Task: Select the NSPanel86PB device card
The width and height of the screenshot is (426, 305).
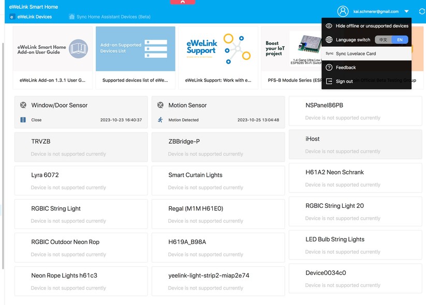Action: (356, 111)
